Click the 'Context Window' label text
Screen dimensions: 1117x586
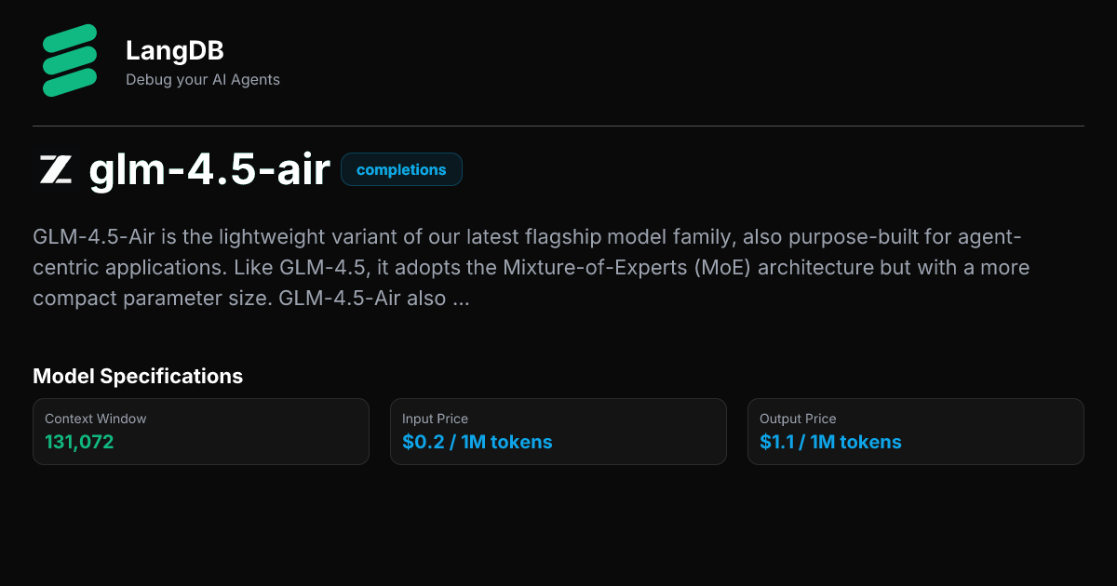[95, 419]
